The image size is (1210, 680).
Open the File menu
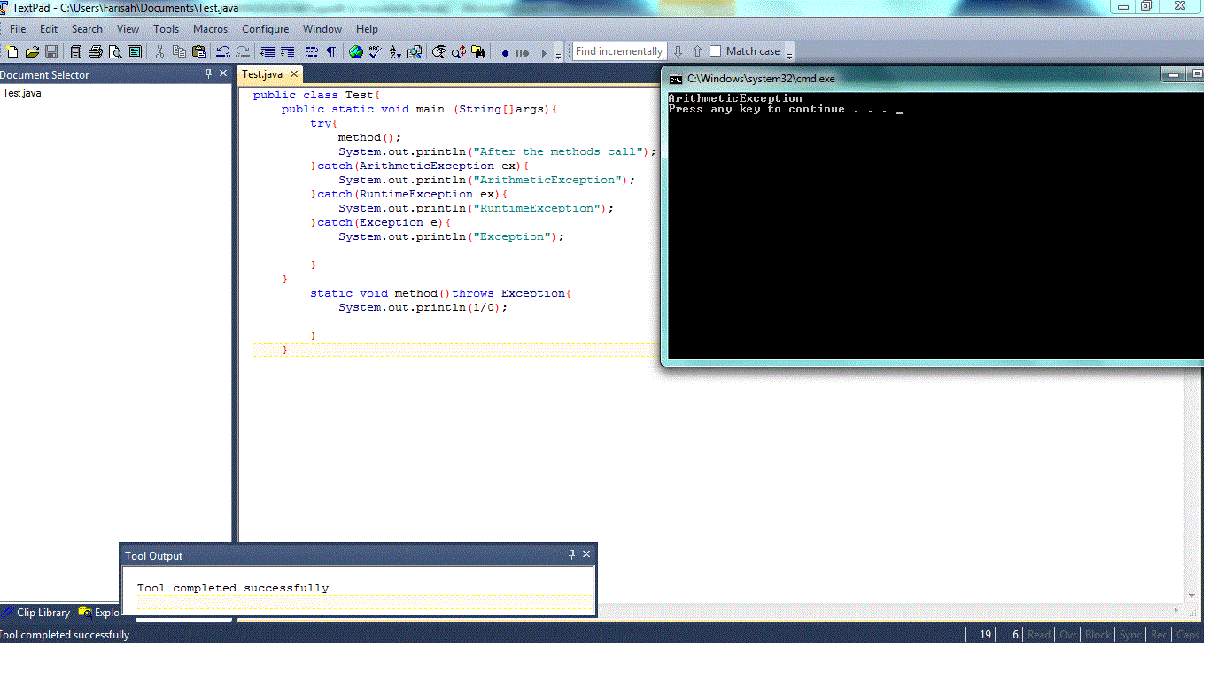pos(18,29)
